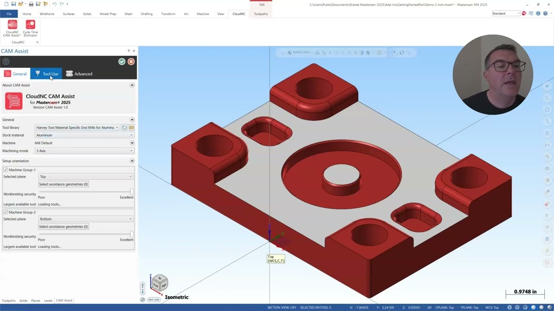This screenshot has height=311, width=554.
Task: Click the New file icon in quick access toolbar
Action: point(6,4)
